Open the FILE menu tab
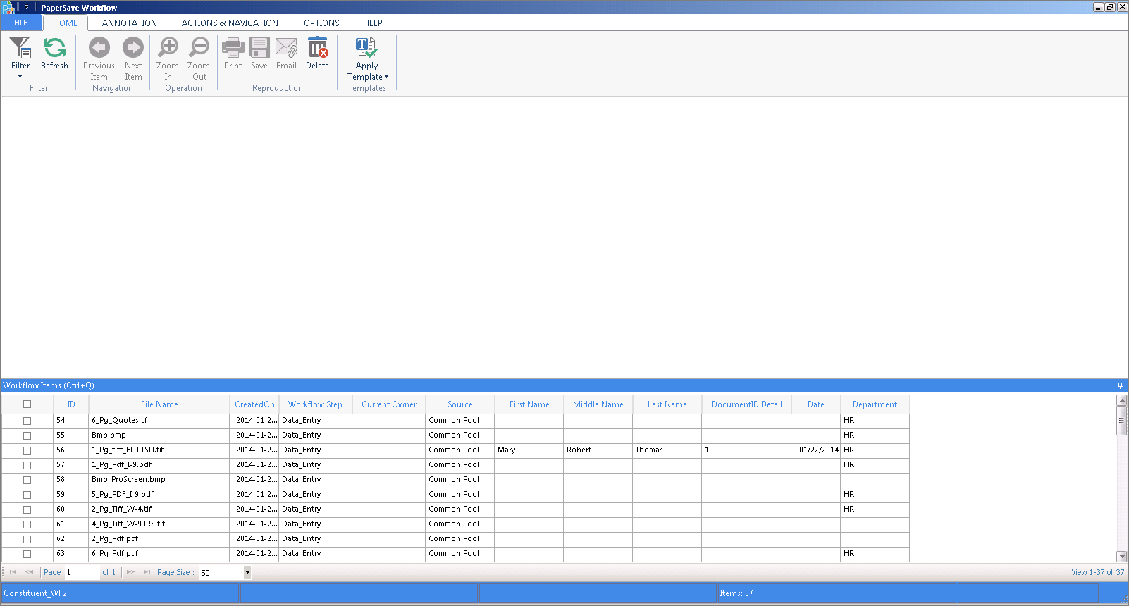 [x=21, y=23]
